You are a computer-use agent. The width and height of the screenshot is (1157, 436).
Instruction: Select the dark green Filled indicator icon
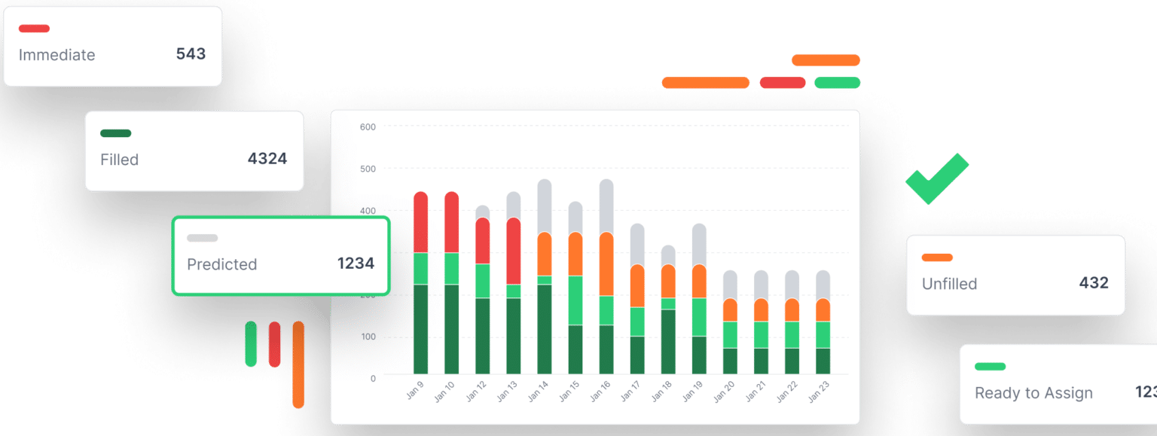pyautogui.click(x=117, y=133)
